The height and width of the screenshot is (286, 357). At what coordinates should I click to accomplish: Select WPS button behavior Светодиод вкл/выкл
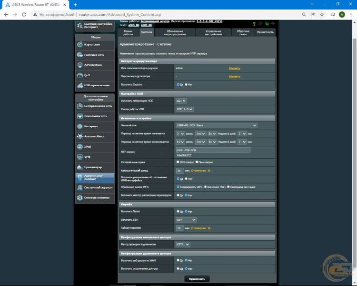point(228,187)
